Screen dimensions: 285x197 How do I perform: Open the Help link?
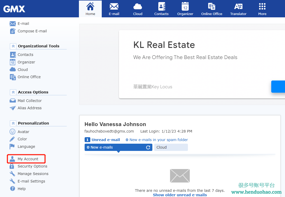[22, 189]
